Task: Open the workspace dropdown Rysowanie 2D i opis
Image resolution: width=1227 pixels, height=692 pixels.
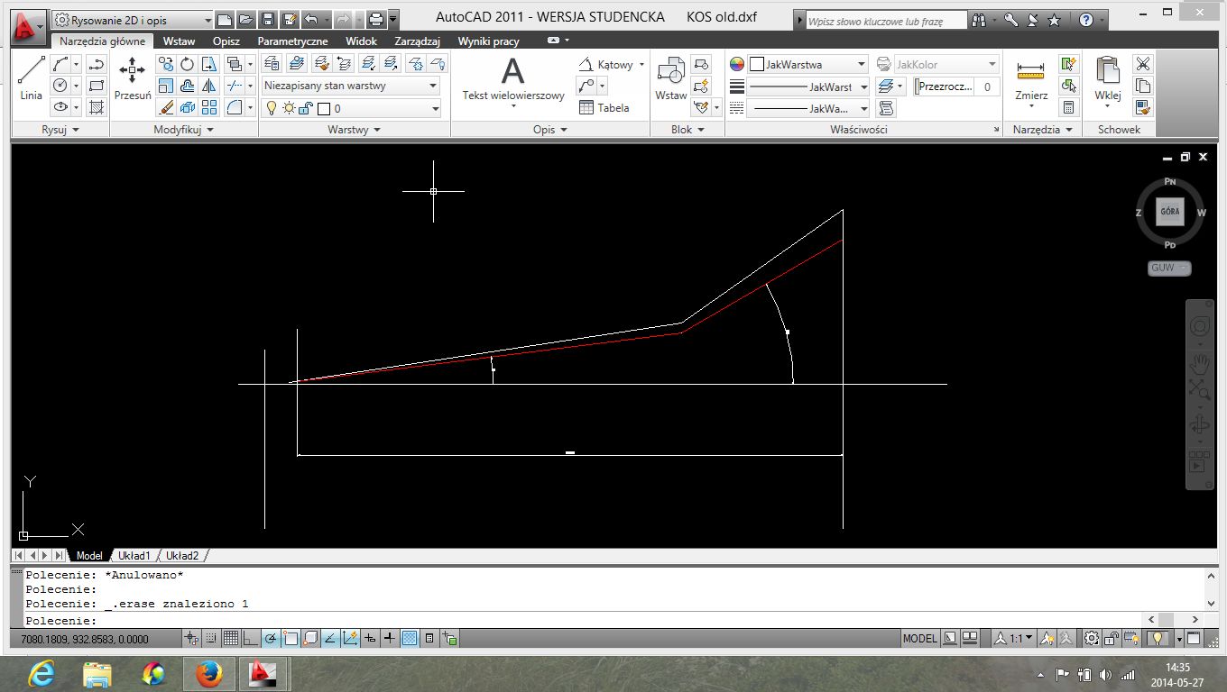Action: [133, 20]
